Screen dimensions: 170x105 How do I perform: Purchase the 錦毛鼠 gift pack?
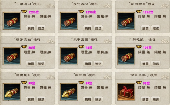(x=145, y=64)
